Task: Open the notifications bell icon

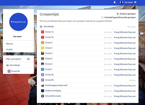Action: (x=115, y=2)
